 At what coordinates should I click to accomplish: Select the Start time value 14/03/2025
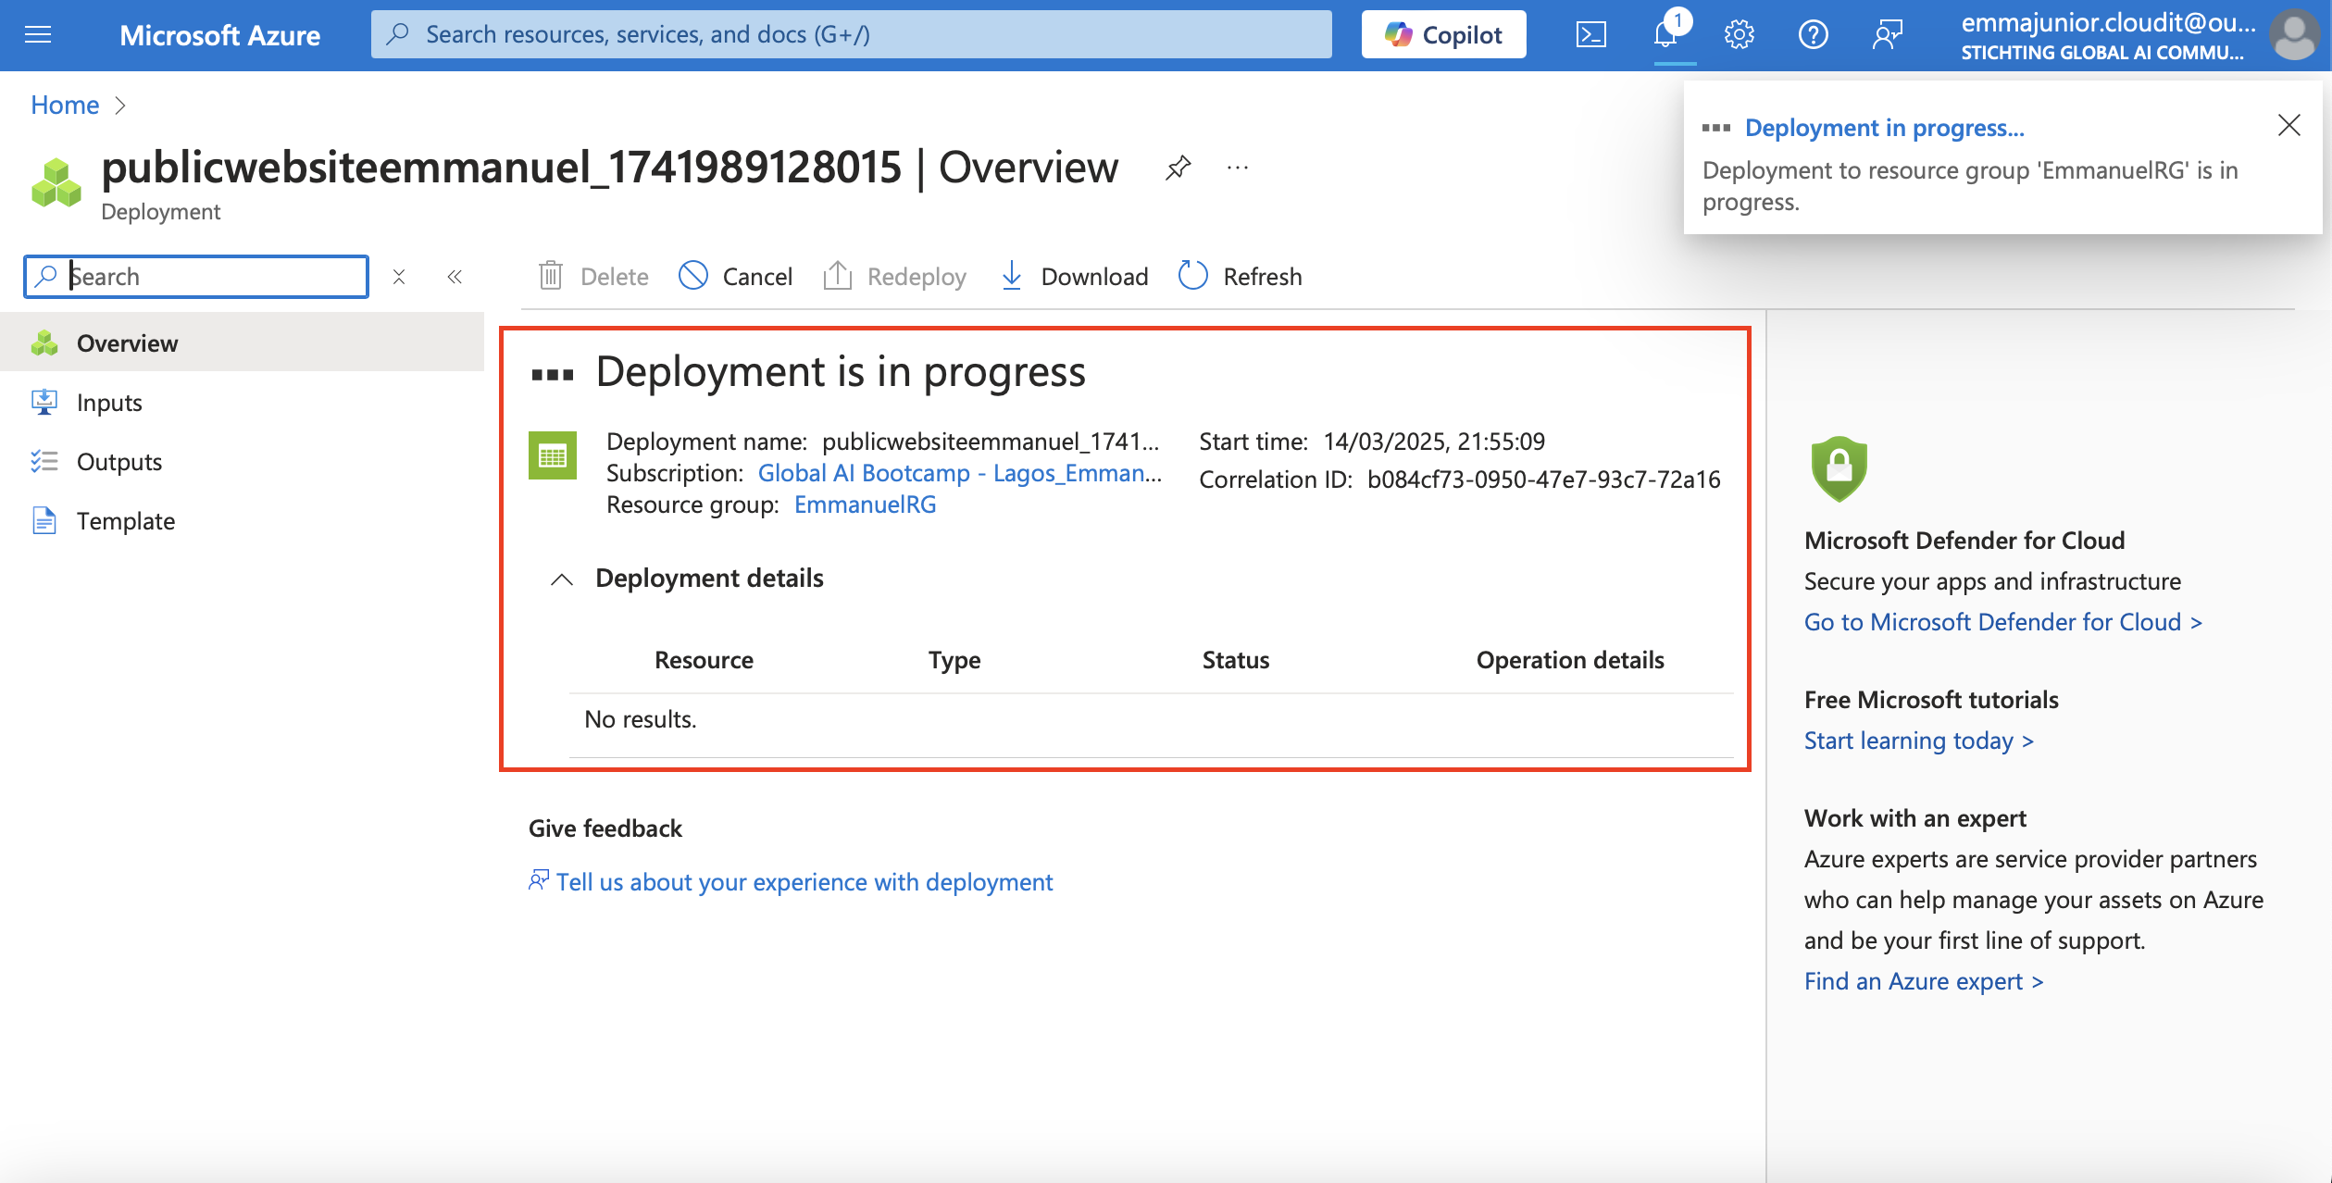(1434, 442)
